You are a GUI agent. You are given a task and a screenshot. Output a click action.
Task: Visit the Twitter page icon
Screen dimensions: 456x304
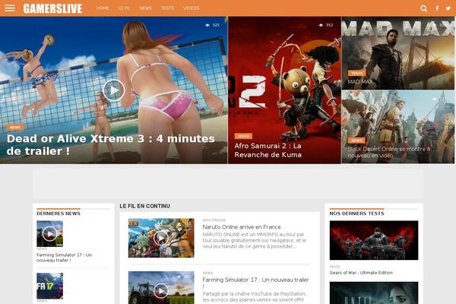coord(448,8)
